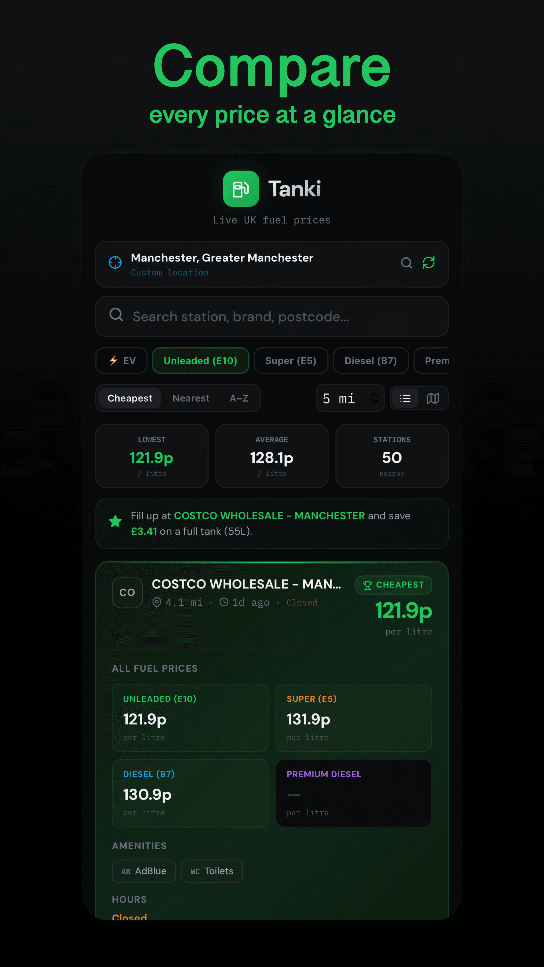Screen dimensions: 544x967
Task: Click the CO station brand avatar
Action: click(127, 592)
